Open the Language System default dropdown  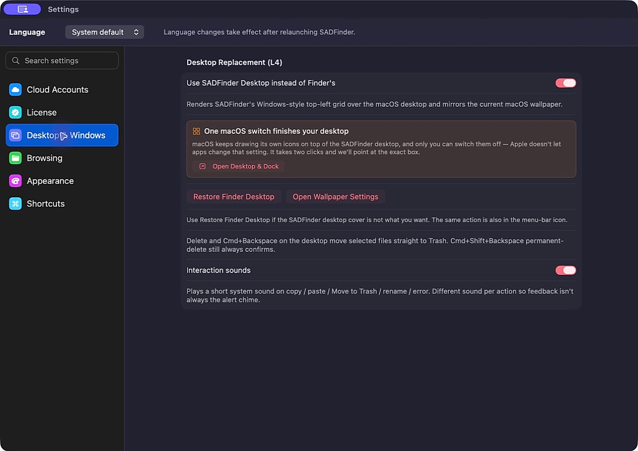coord(104,32)
